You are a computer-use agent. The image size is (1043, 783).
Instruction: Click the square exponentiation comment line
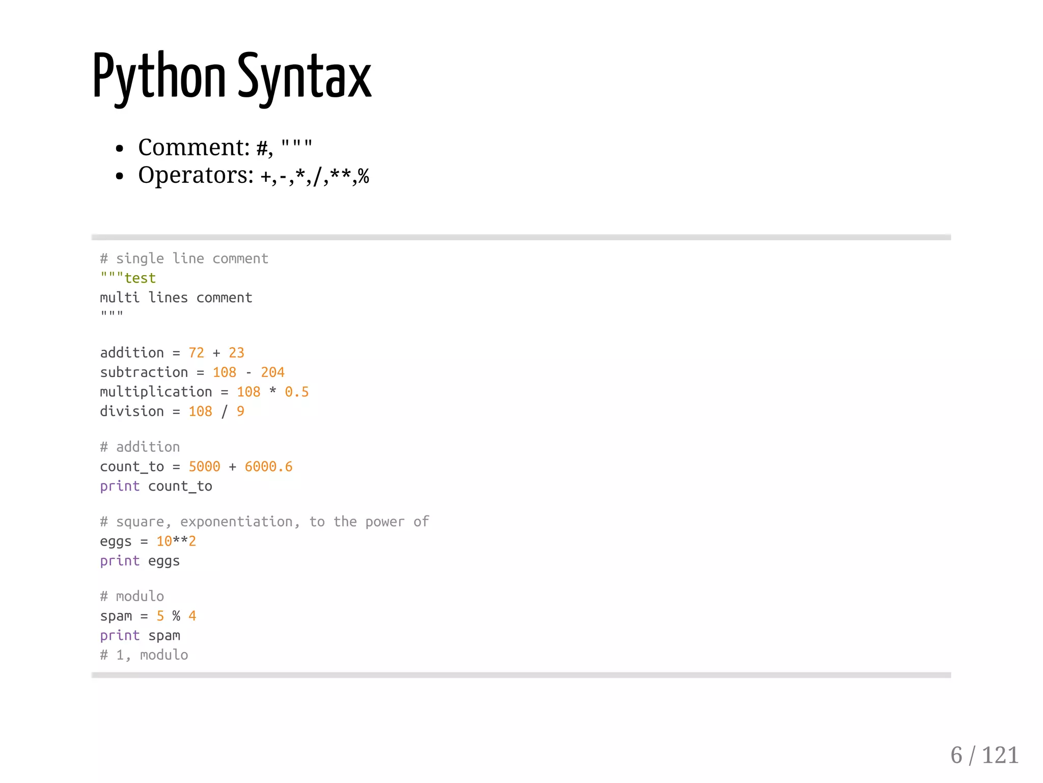pyautogui.click(x=264, y=522)
